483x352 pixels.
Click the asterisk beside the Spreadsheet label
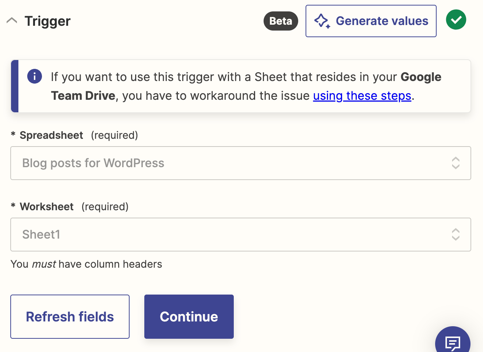coord(13,134)
